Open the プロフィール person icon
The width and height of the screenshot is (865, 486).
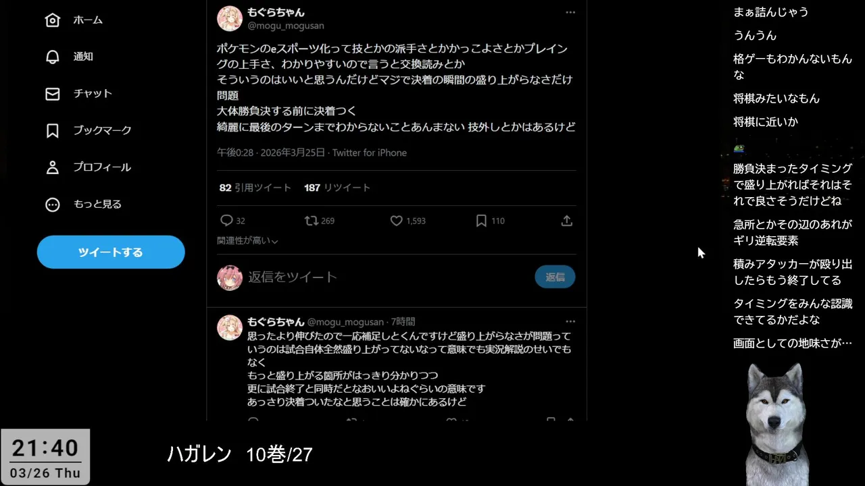pyautogui.click(x=53, y=167)
